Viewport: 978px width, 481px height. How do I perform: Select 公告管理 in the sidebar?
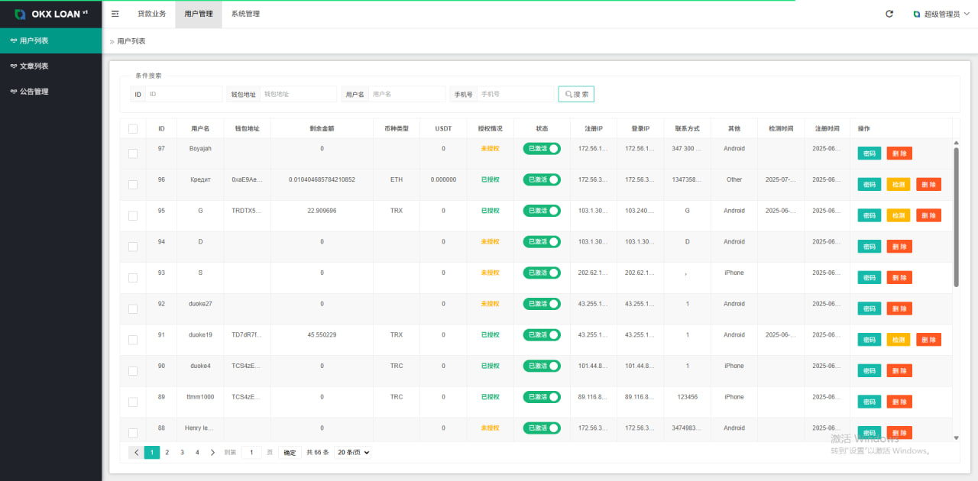pos(50,92)
